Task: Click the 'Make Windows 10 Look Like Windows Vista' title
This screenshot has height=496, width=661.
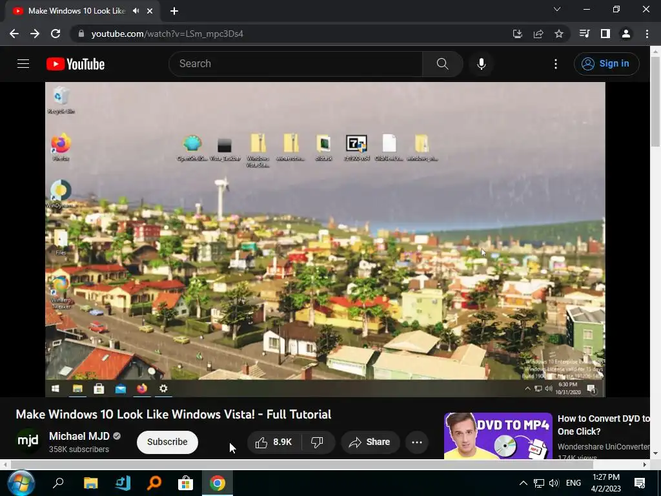Action: (x=173, y=415)
